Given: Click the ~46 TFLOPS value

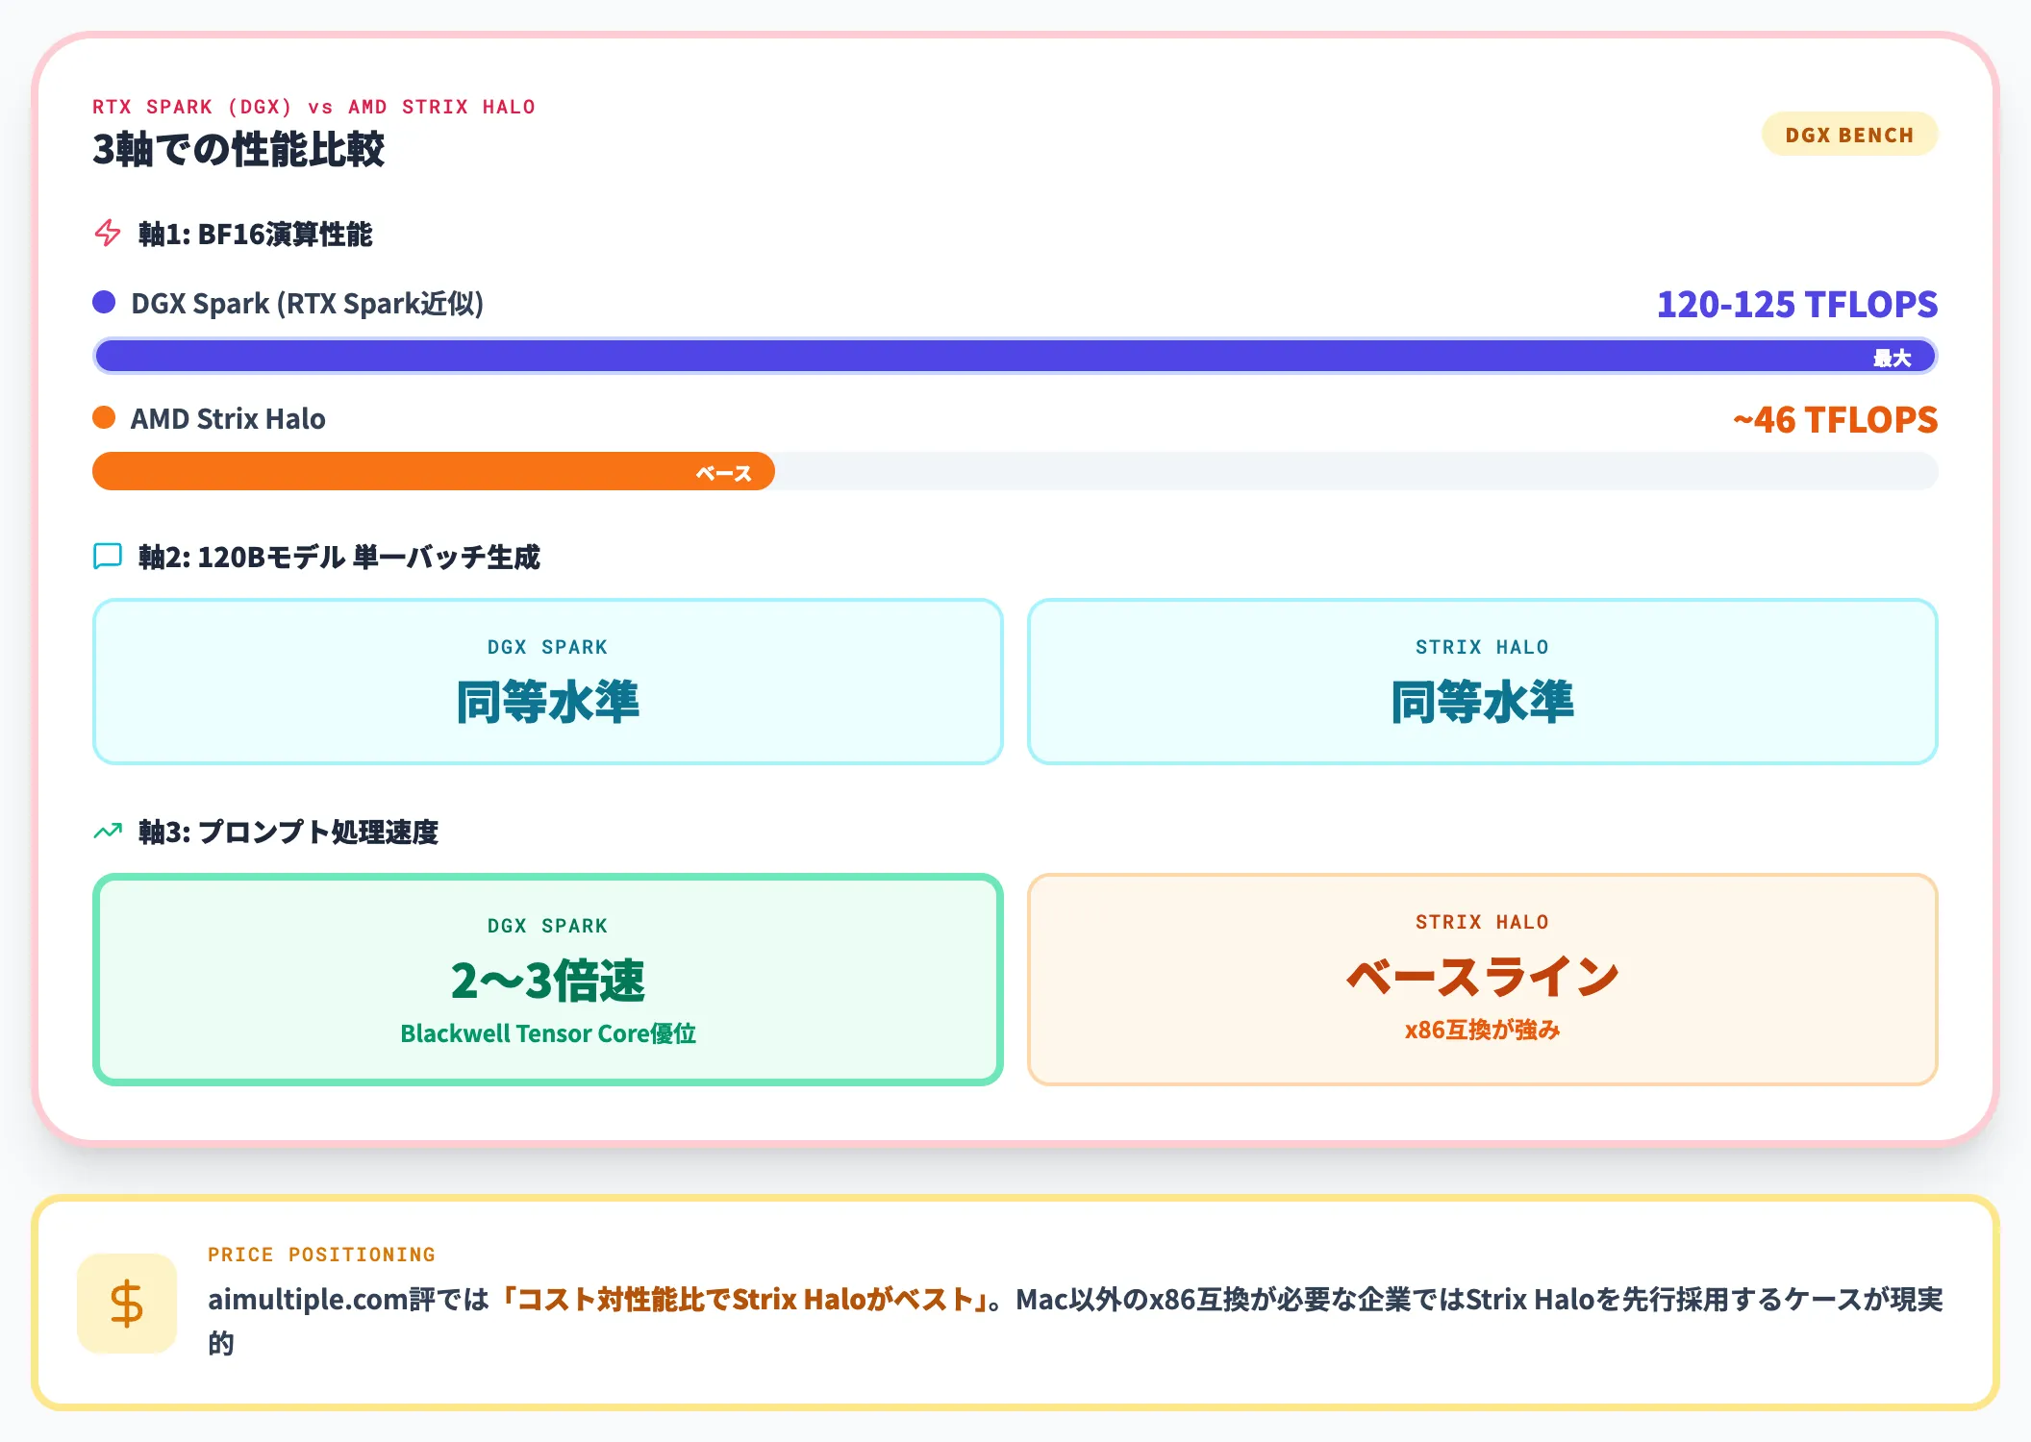Looking at the screenshot, I should pyautogui.click(x=1835, y=419).
